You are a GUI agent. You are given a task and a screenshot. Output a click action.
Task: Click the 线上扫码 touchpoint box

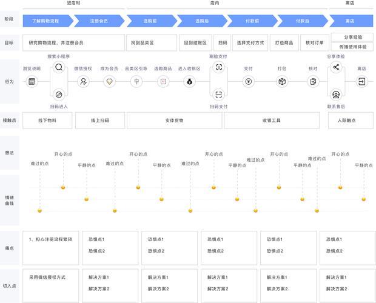(x=100, y=121)
